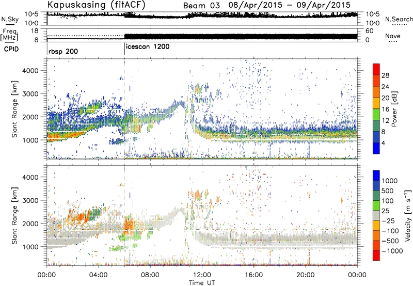Pick the bottom red Velocity colorbar segment
The image size is (413, 286).
pos(376,256)
